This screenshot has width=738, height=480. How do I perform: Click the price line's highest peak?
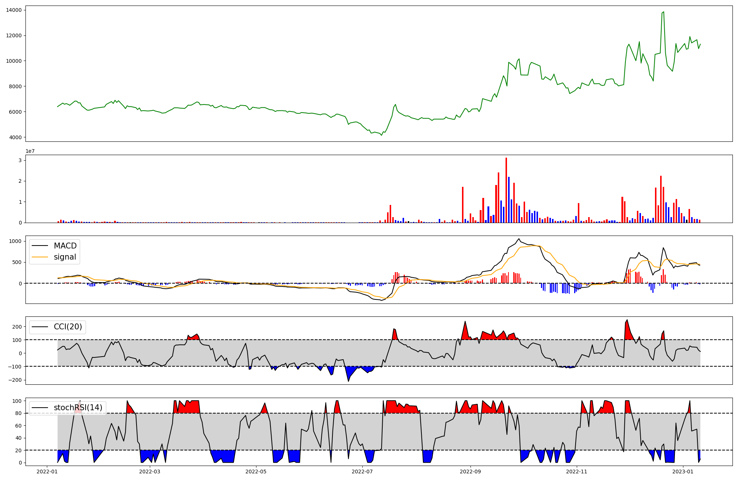(663, 12)
